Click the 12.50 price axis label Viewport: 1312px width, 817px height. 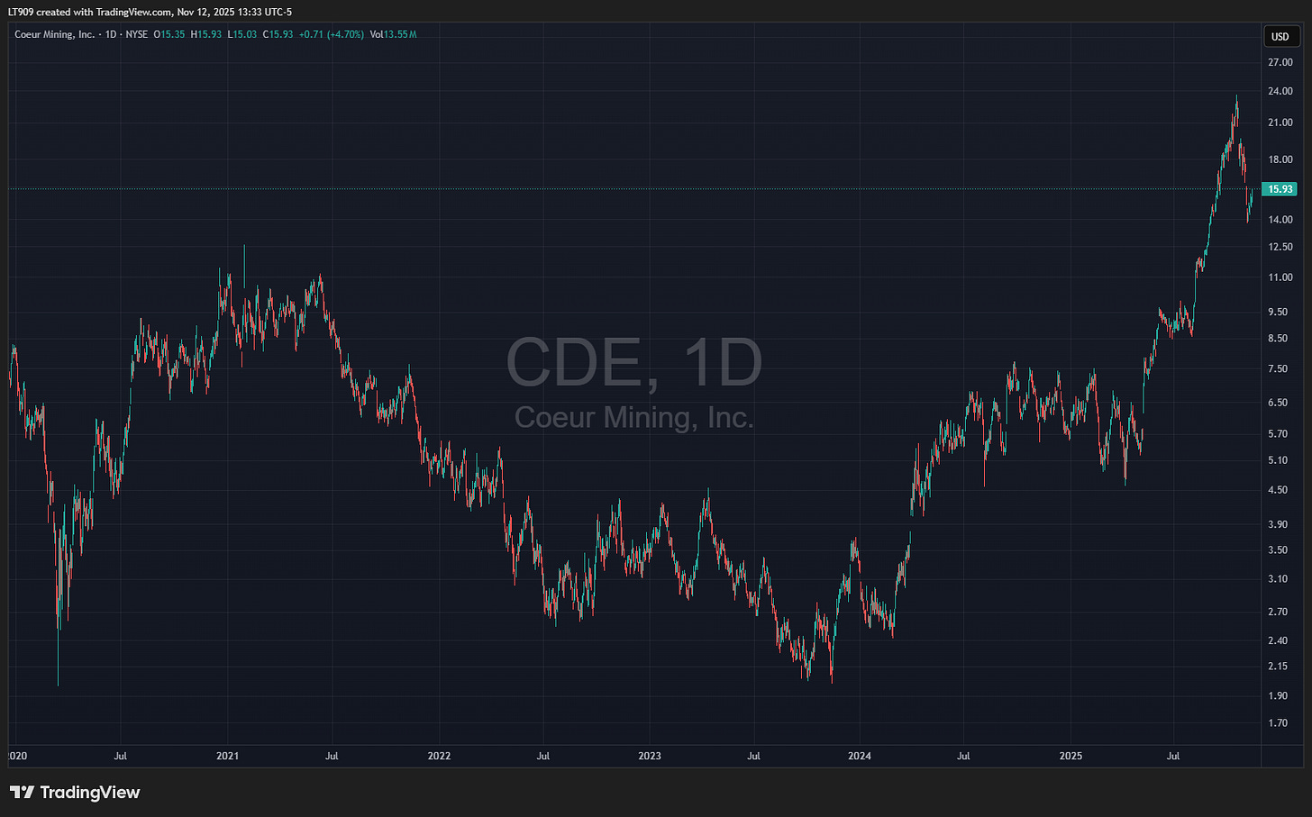(x=1280, y=246)
